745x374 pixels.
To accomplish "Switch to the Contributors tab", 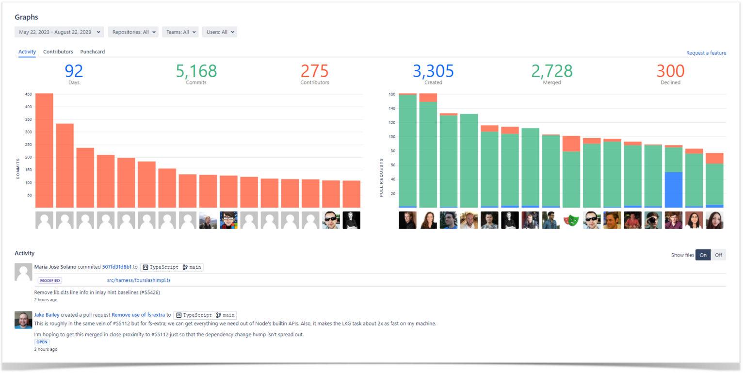I will coord(58,51).
